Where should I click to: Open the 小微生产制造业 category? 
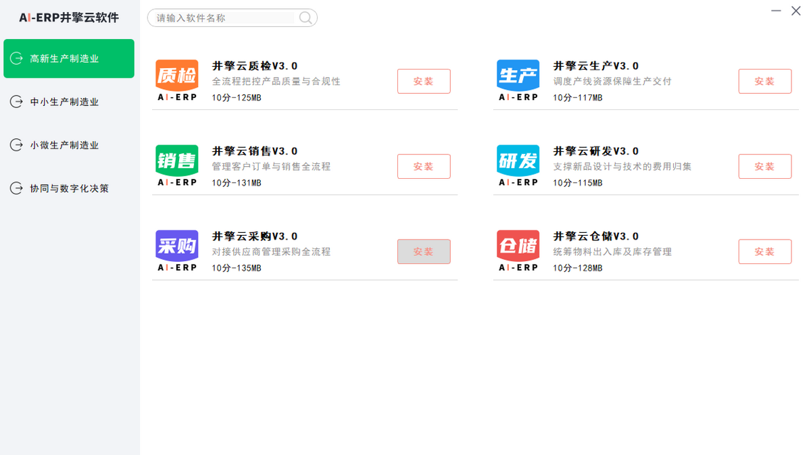pos(69,145)
